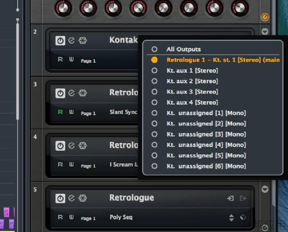Click the Retrologue name on slot 4
This screenshot has height=232, width=288.
point(124,145)
